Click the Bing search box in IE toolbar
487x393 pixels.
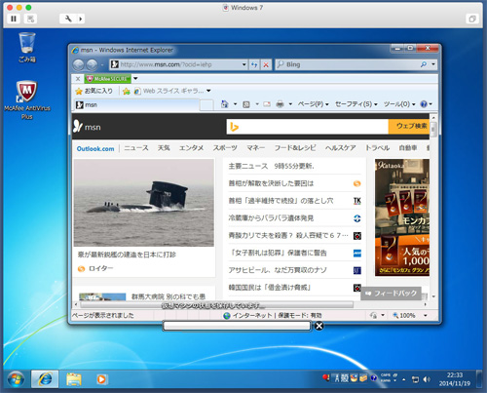tap(348, 64)
